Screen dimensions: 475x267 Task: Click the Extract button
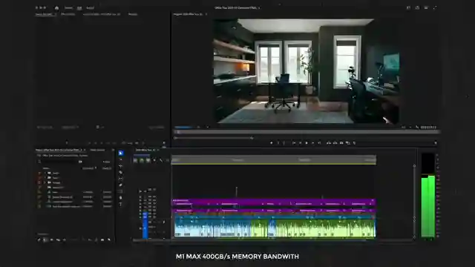pos(335,143)
